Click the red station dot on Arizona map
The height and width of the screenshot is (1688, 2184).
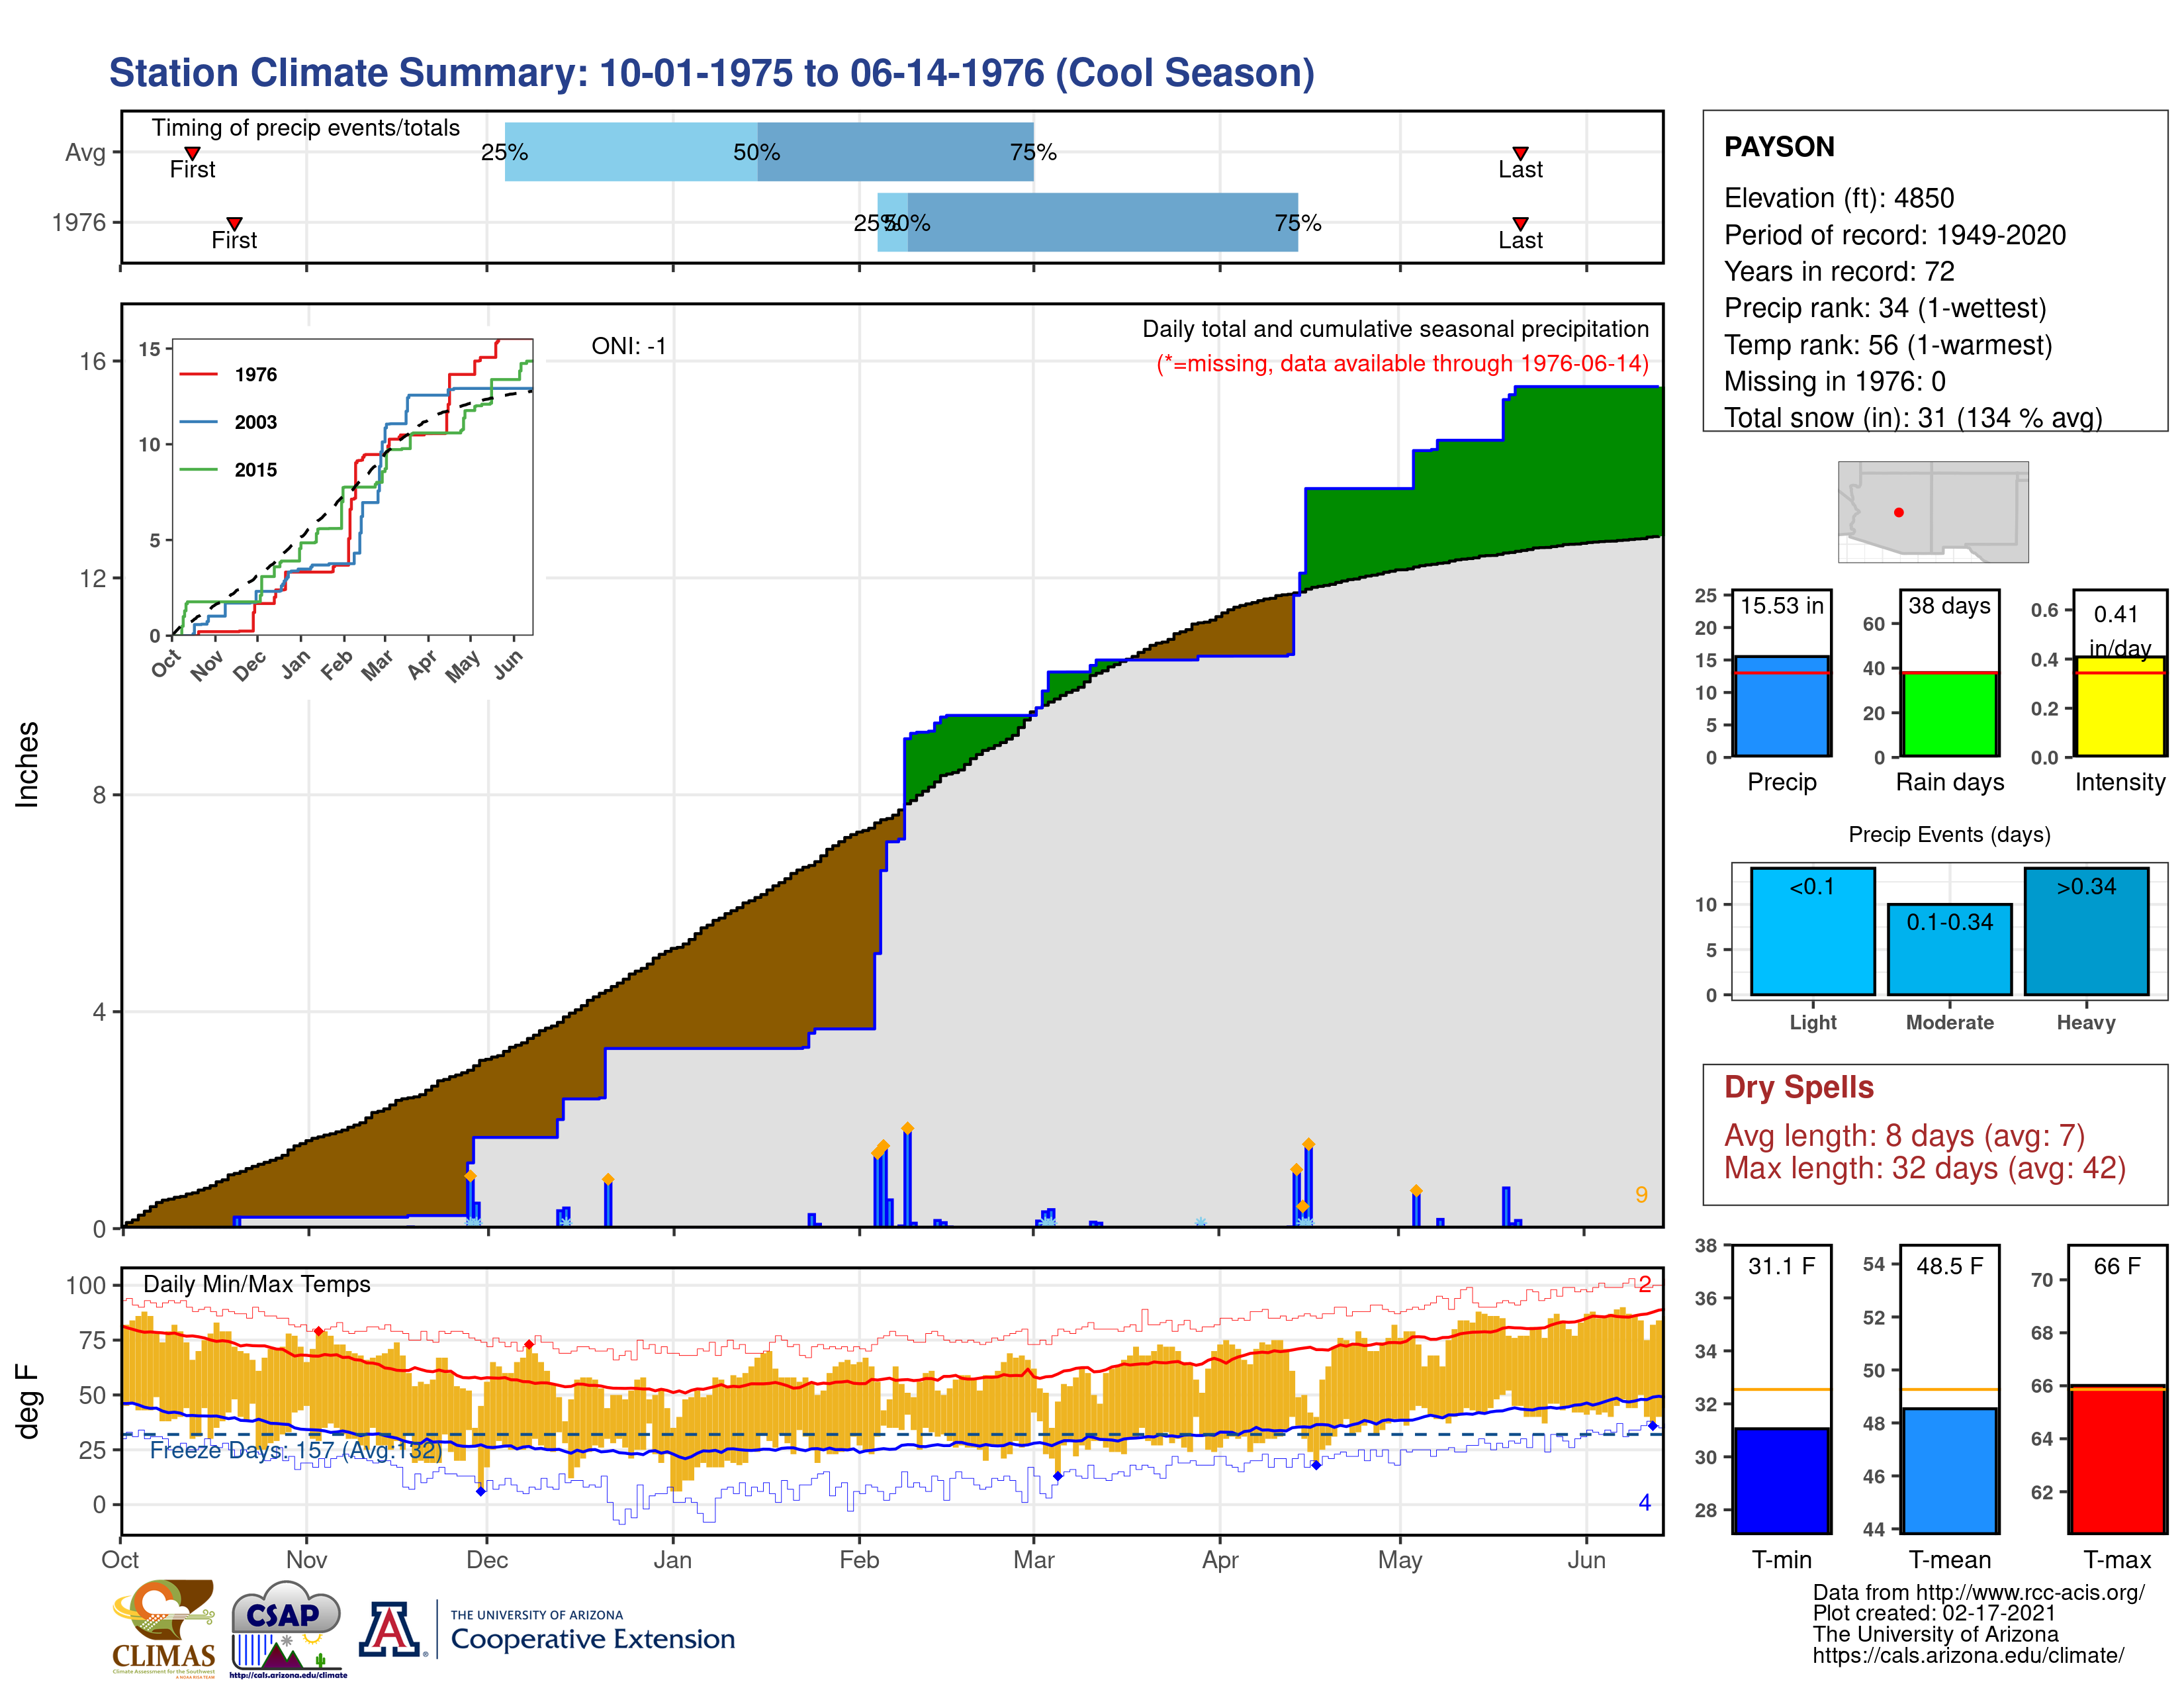pyautogui.click(x=1899, y=512)
